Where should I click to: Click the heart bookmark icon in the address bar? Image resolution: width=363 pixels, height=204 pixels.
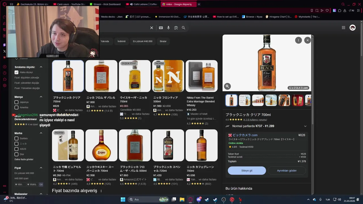tap(327, 10)
